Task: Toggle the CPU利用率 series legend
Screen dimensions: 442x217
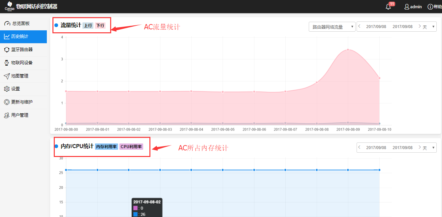Action: pos(131,146)
